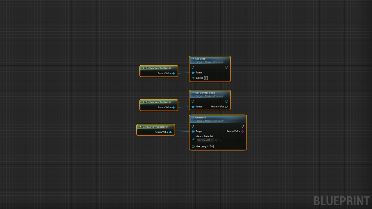Click the function icon on Generate header
The width and height of the screenshot is (372, 209).
[193, 118]
